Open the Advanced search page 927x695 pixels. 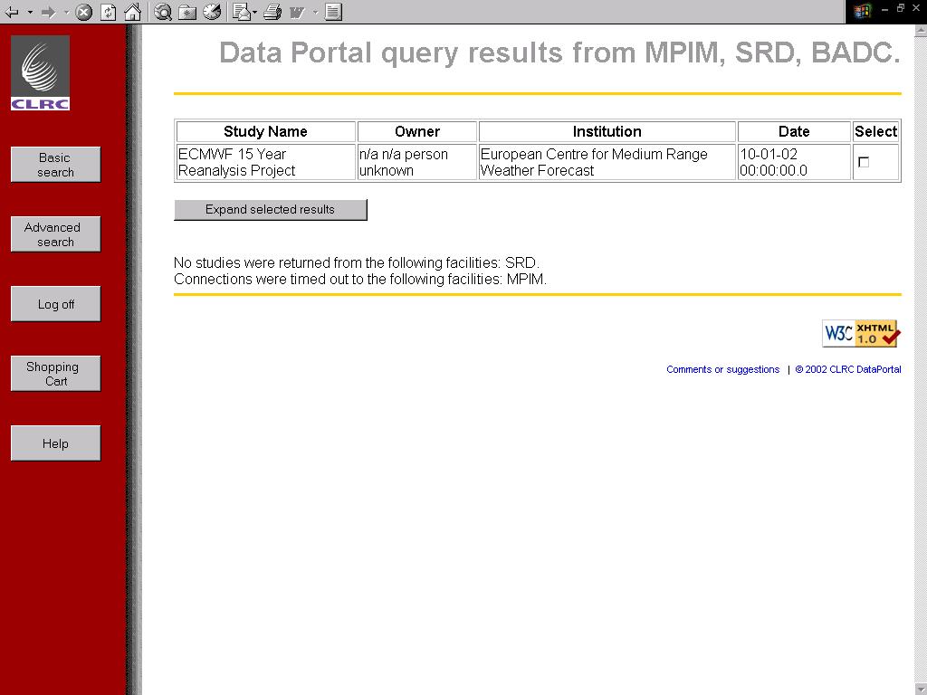55,234
